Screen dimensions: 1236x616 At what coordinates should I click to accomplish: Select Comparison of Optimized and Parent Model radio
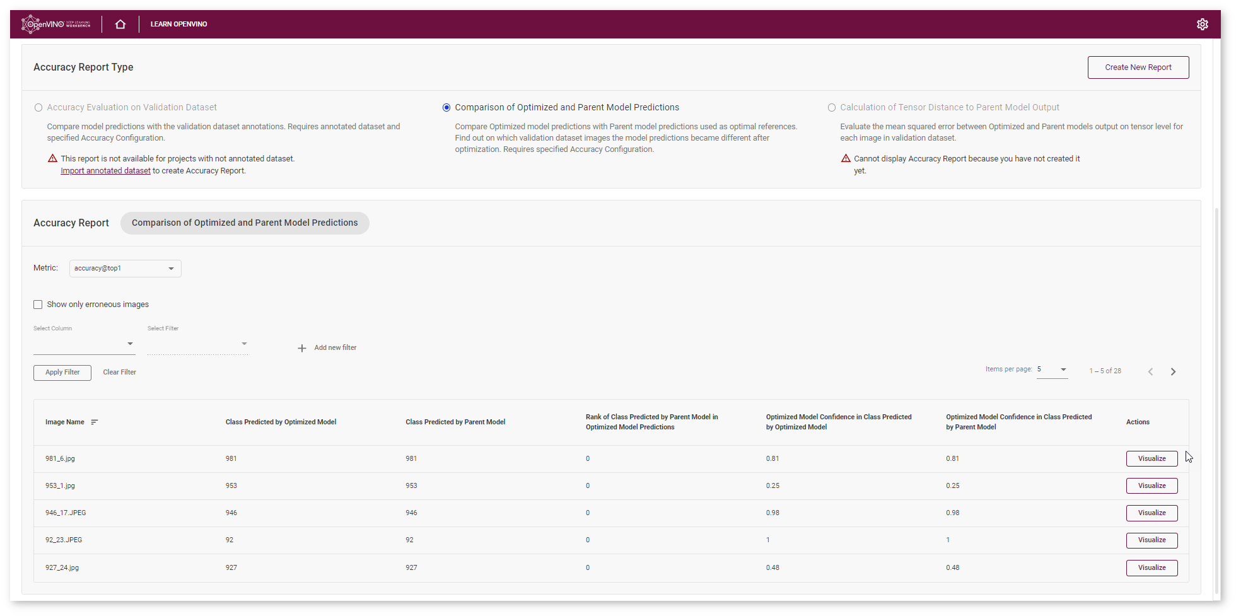(x=446, y=108)
